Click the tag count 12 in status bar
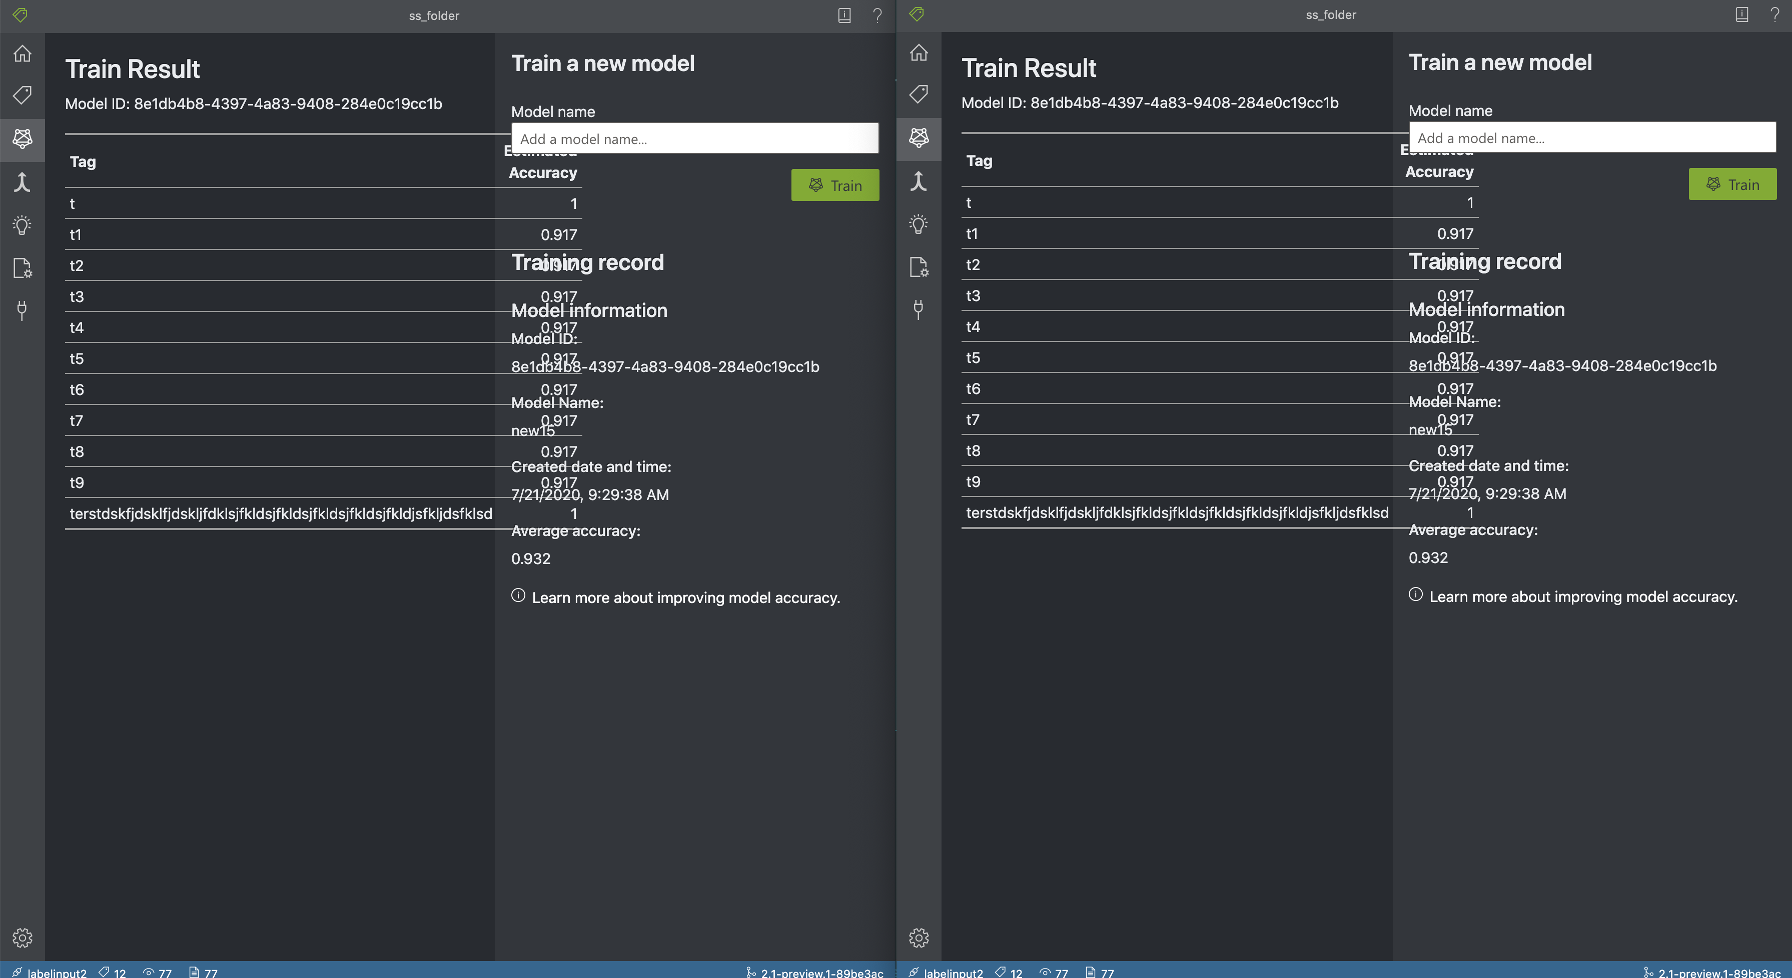The width and height of the screenshot is (1792, 978). pos(118,972)
